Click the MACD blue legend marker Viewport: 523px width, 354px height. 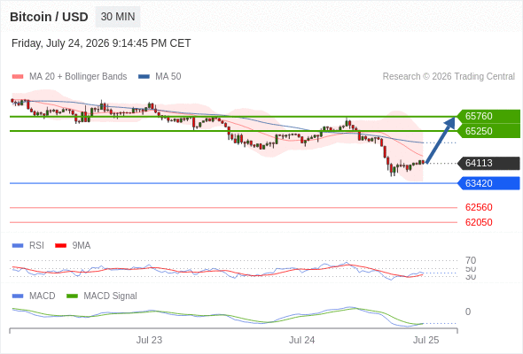(18, 296)
